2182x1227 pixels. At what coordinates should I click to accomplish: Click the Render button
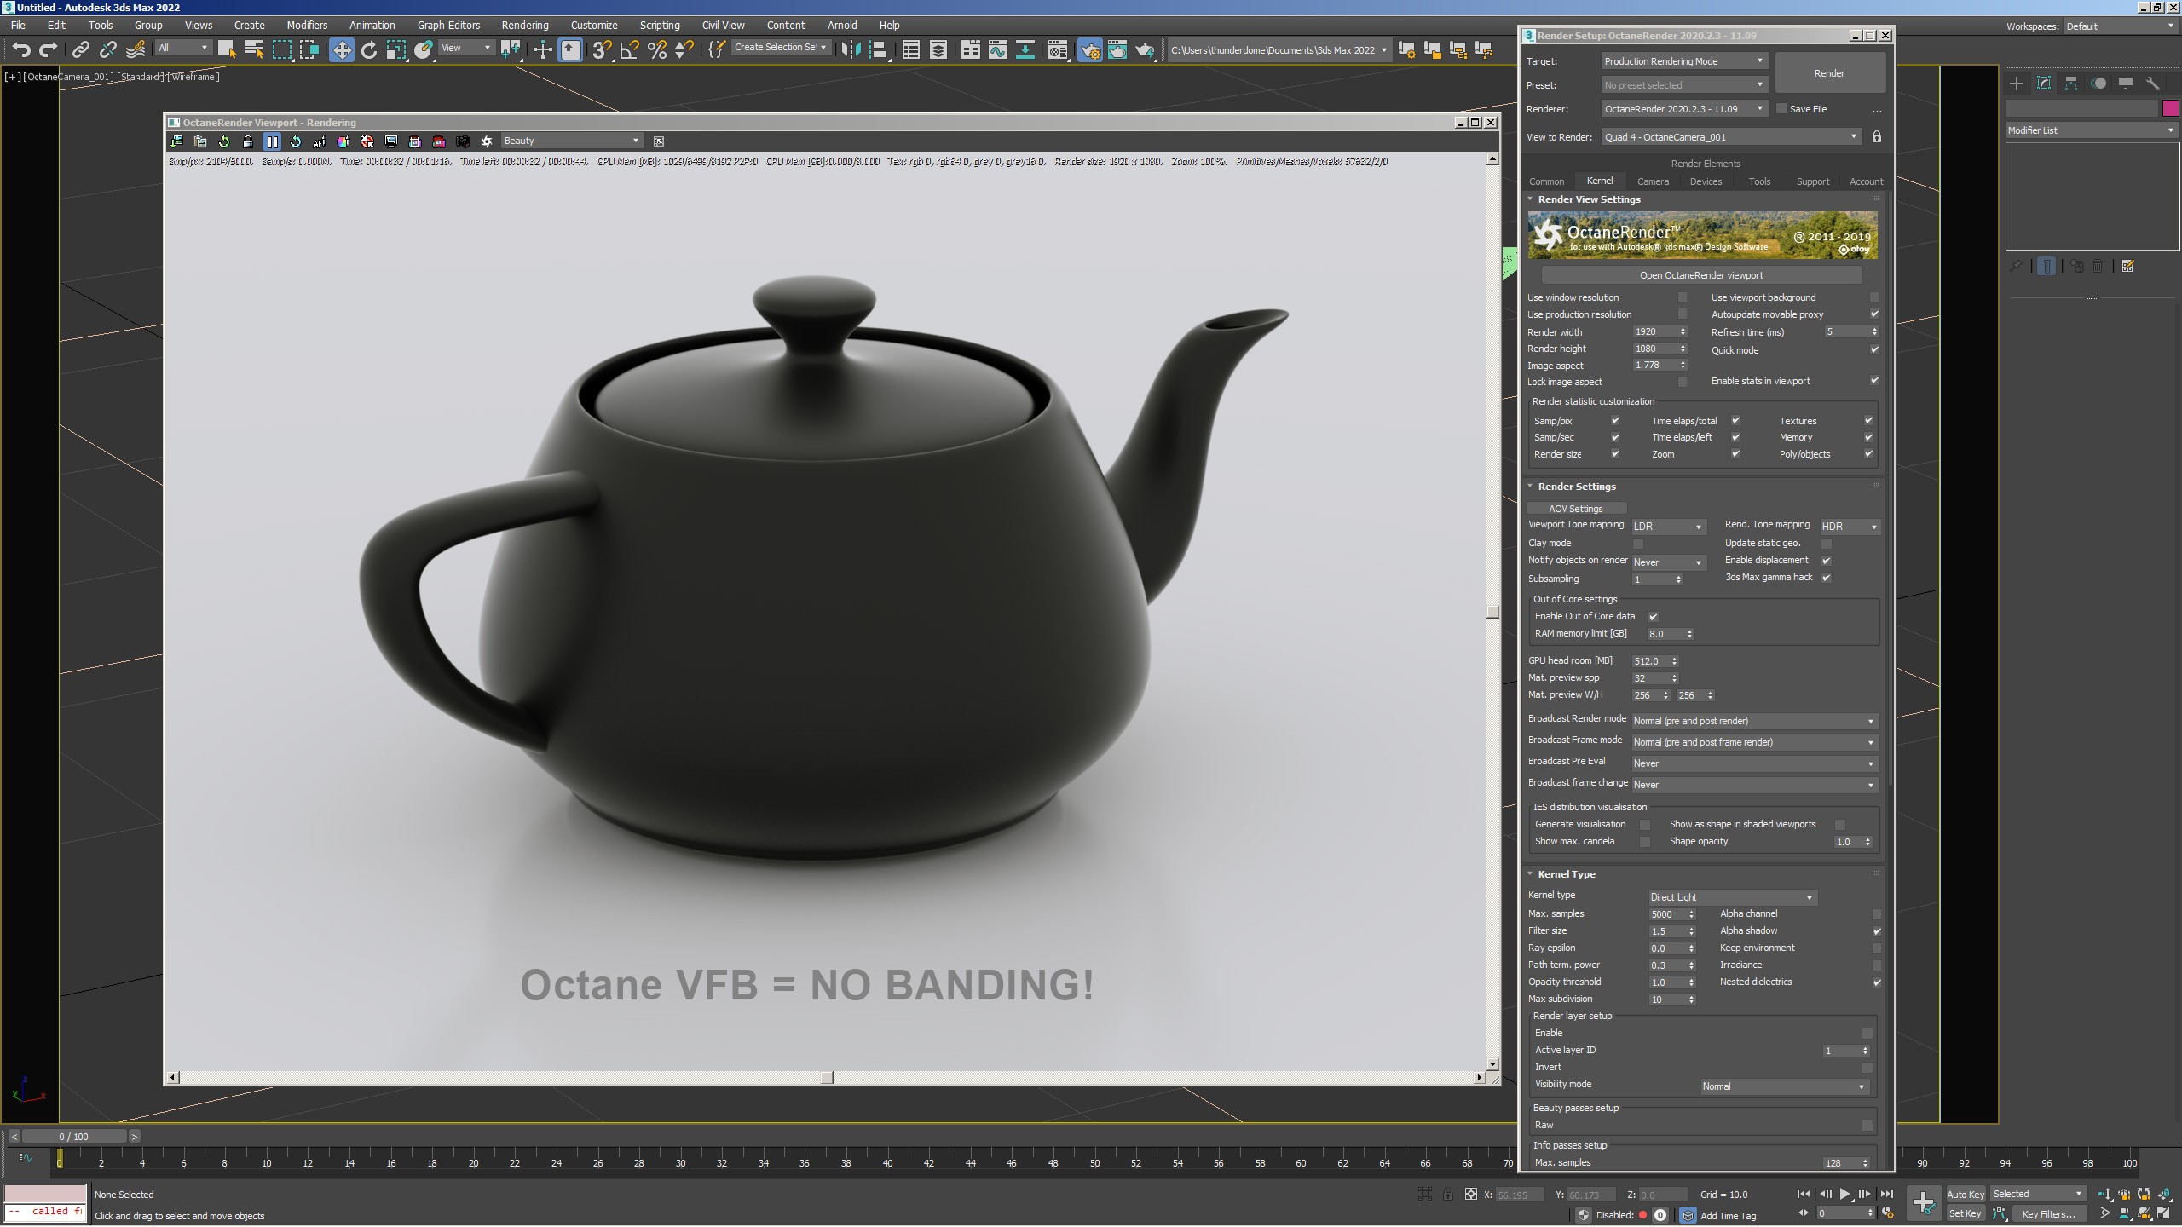[1829, 73]
